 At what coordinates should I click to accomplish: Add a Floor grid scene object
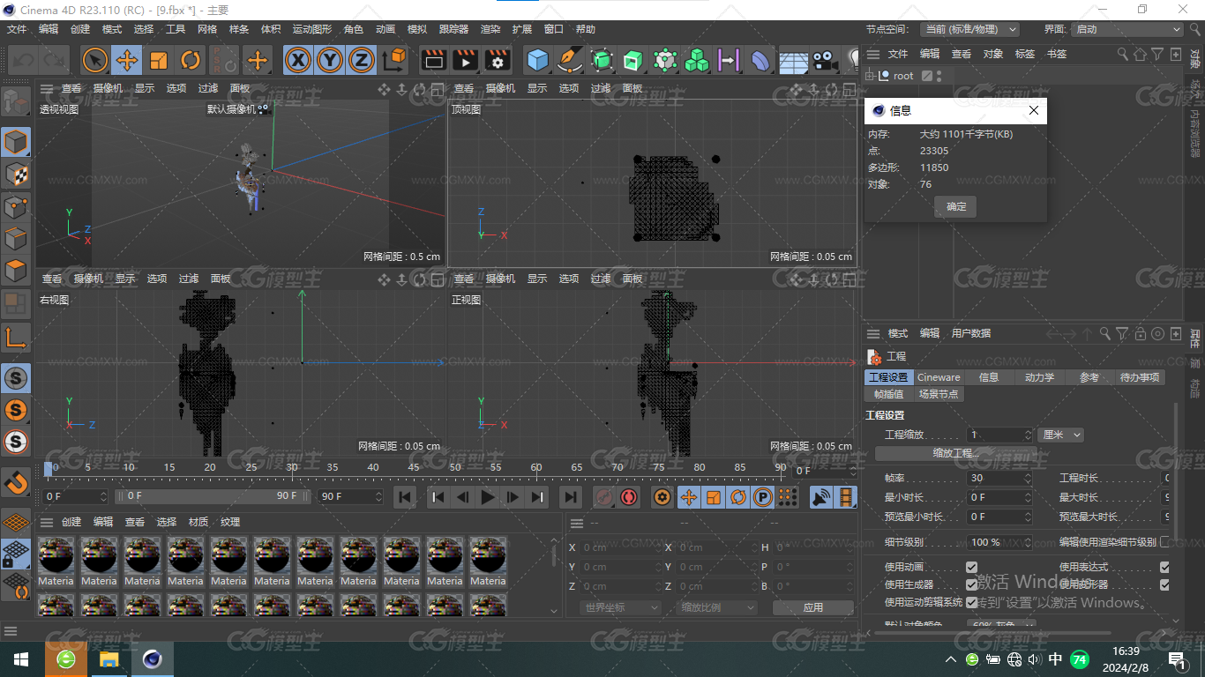pyautogui.click(x=792, y=60)
